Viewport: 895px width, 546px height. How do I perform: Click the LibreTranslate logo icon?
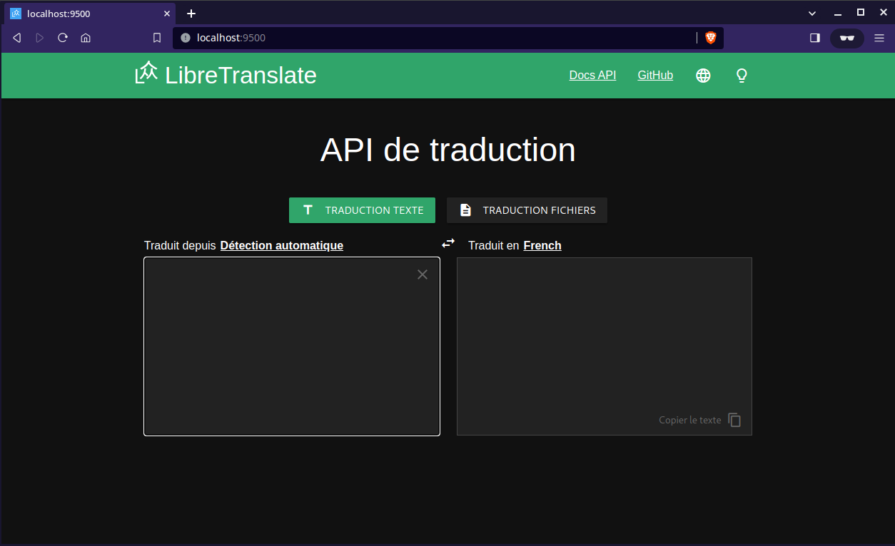tap(146, 73)
